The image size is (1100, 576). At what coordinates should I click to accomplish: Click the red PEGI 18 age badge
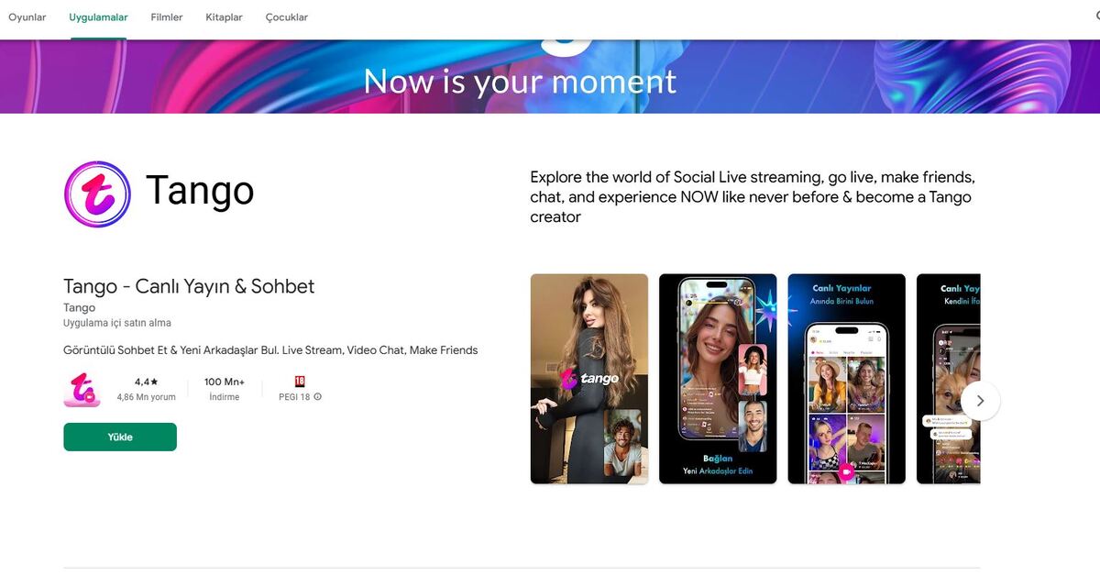[x=299, y=382]
